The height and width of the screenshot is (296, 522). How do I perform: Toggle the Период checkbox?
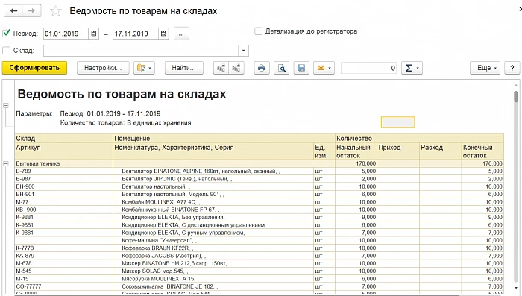pyautogui.click(x=6, y=34)
